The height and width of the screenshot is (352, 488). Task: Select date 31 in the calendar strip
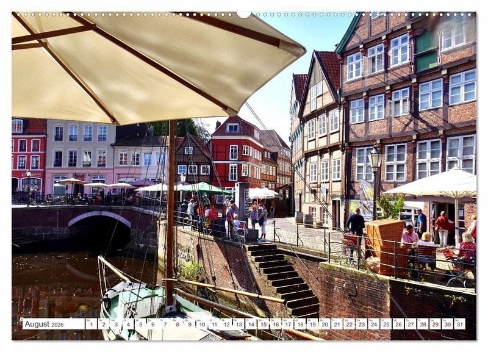click(460, 324)
